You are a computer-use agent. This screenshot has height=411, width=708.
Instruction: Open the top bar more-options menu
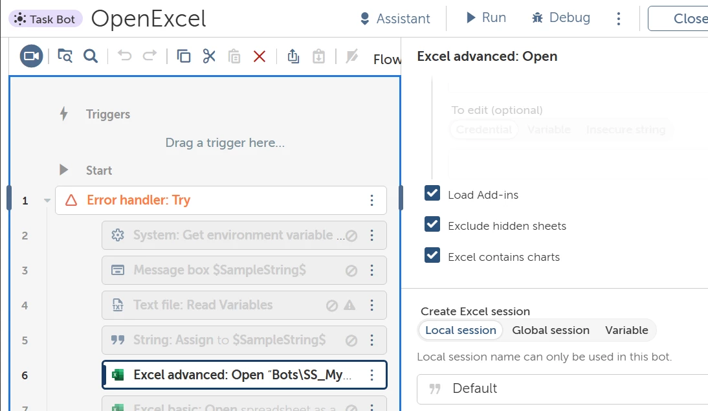(x=619, y=19)
